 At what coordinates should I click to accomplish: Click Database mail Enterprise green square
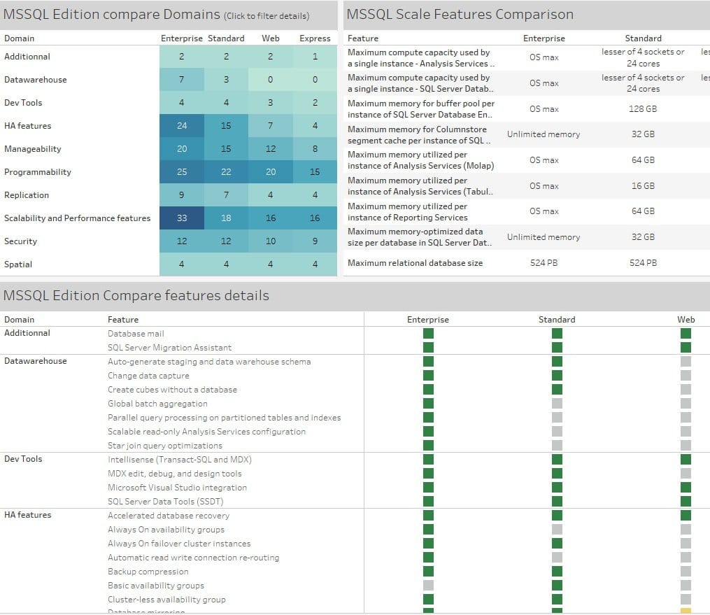(428, 333)
